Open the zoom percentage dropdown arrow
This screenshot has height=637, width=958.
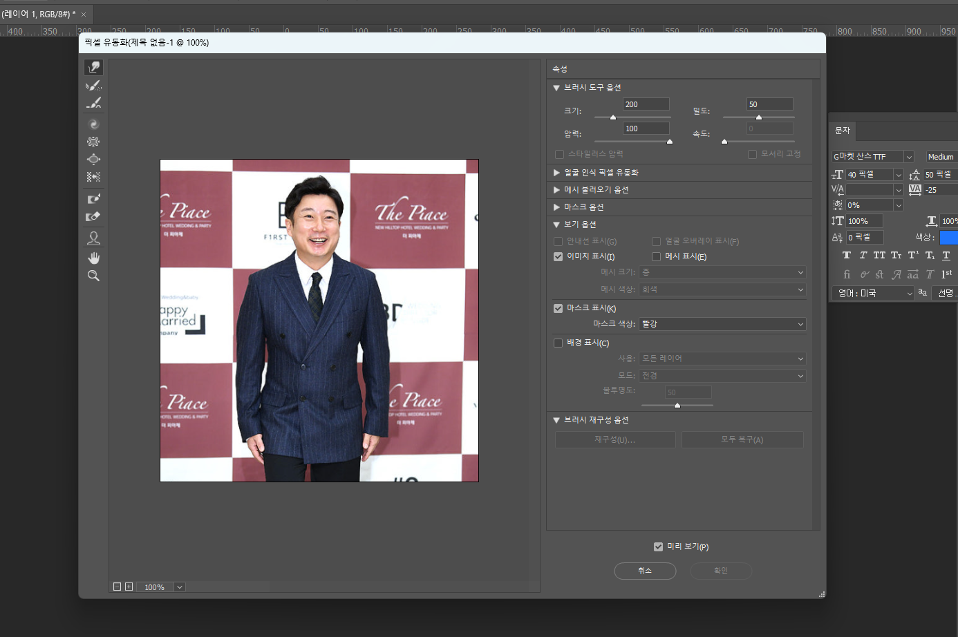point(180,587)
